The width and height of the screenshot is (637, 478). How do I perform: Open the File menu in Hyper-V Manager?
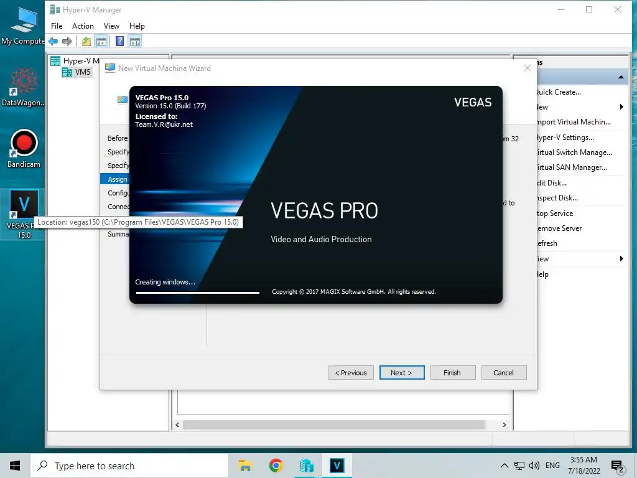point(57,26)
